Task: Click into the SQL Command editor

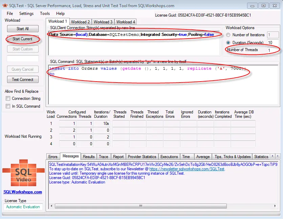Action: [164, 85]
